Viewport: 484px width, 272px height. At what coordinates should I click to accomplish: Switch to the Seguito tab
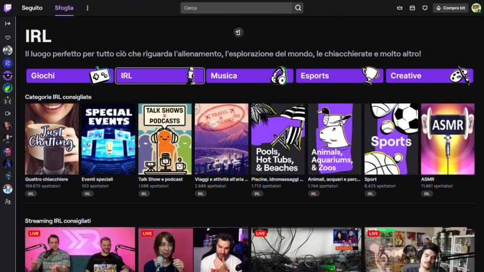[32, 8]
